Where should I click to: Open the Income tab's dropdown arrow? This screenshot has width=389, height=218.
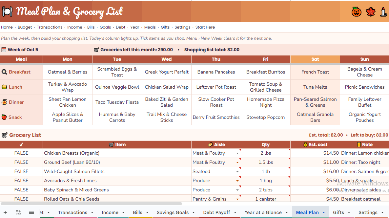click(123, 212)
